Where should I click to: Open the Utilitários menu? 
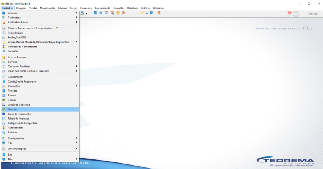pos(158,8)
